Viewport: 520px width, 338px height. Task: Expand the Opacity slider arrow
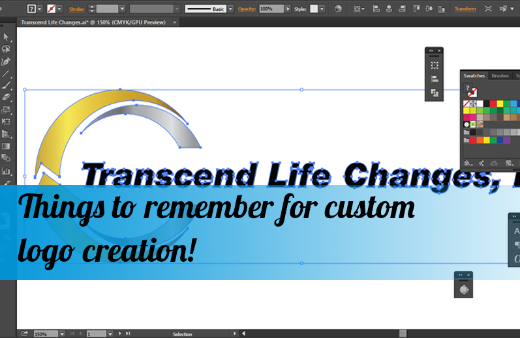tap(288, 9)
